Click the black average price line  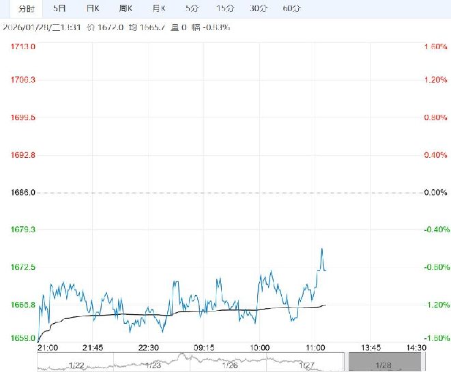[205, 311]
